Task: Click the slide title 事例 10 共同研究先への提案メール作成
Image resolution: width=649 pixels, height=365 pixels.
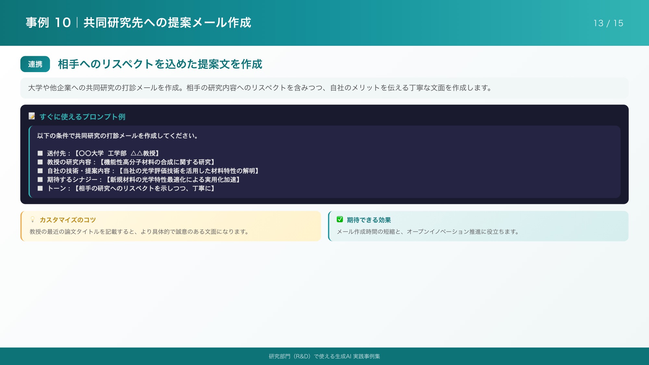Action: tap(139, 23)
